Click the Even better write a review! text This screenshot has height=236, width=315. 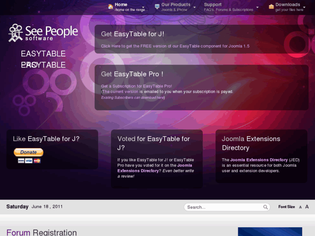point(156,174)
